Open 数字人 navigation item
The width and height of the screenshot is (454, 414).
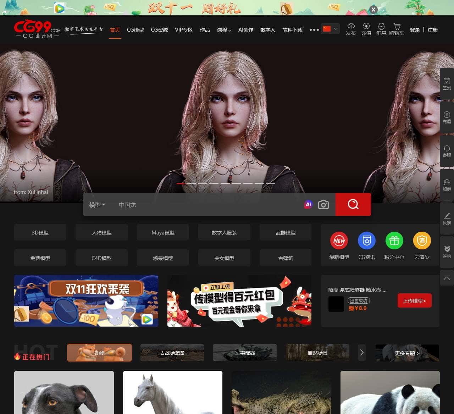[268, 30]
